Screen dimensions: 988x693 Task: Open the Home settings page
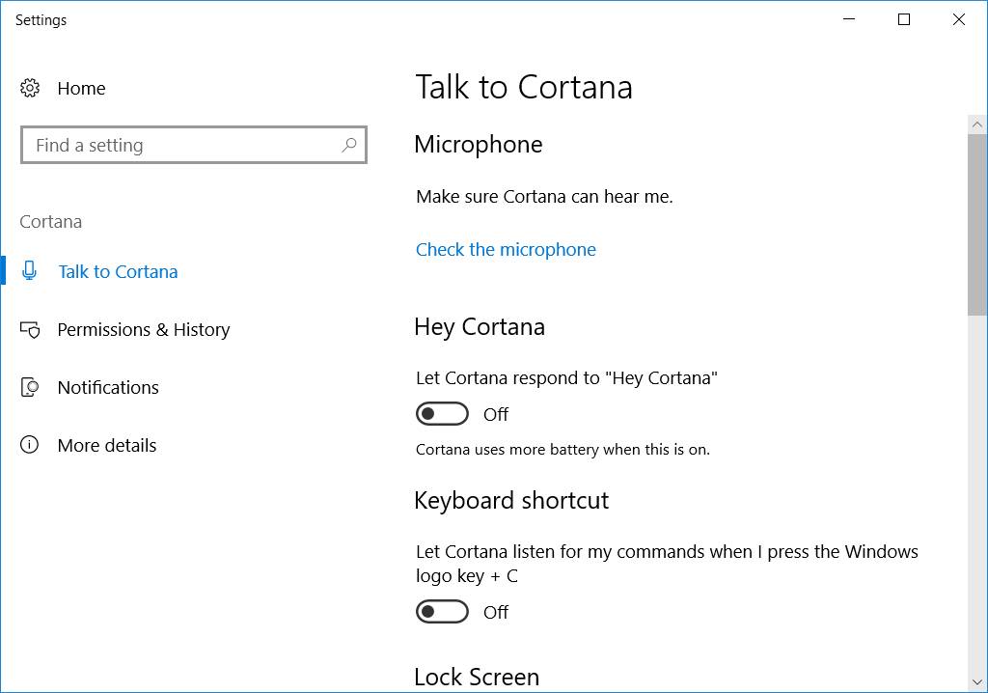click(x=81, y=88)
